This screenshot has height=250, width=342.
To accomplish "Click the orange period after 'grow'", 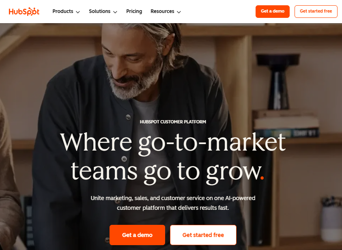I will [262, 178].
